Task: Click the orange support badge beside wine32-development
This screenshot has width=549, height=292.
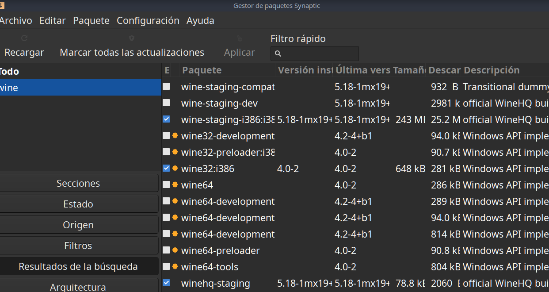Action: (175, 135)
